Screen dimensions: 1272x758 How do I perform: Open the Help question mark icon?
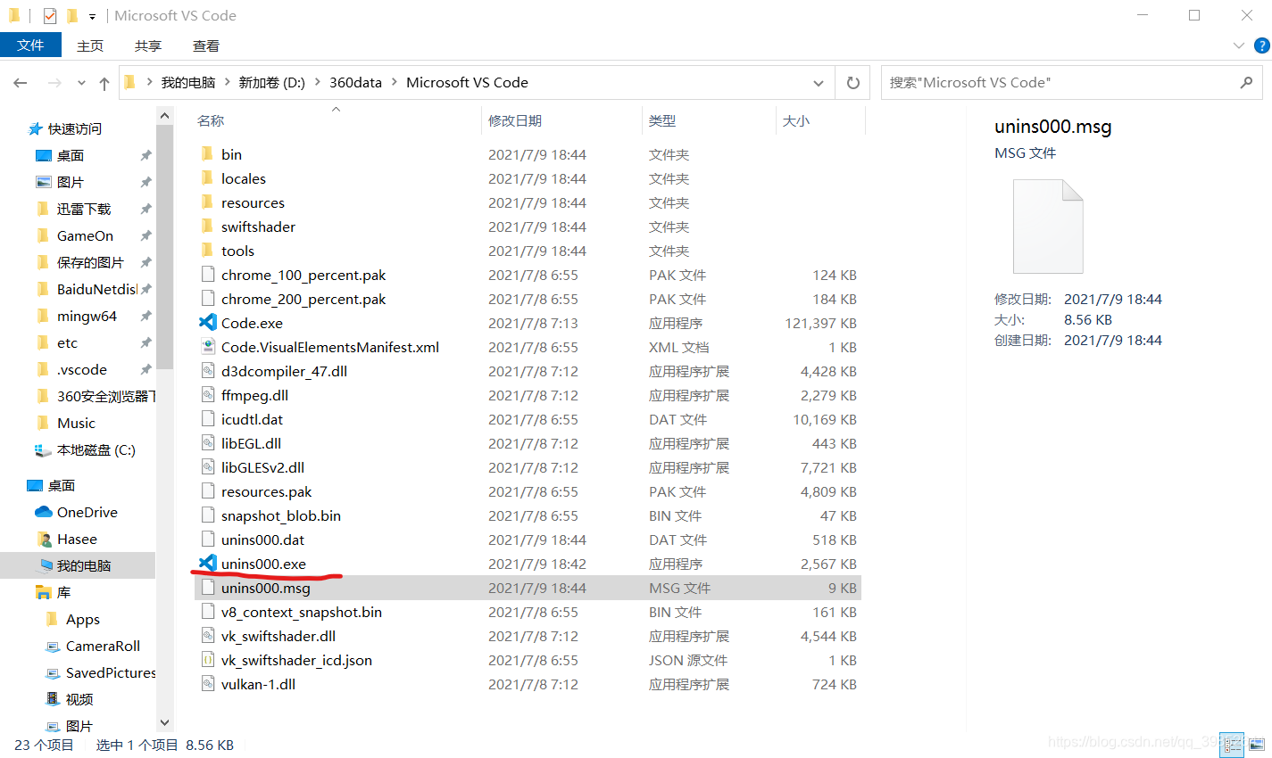point(1261,45)
